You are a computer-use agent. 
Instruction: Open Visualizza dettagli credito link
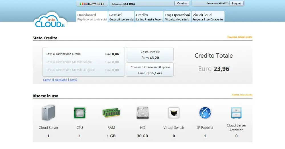click(240, 37)
